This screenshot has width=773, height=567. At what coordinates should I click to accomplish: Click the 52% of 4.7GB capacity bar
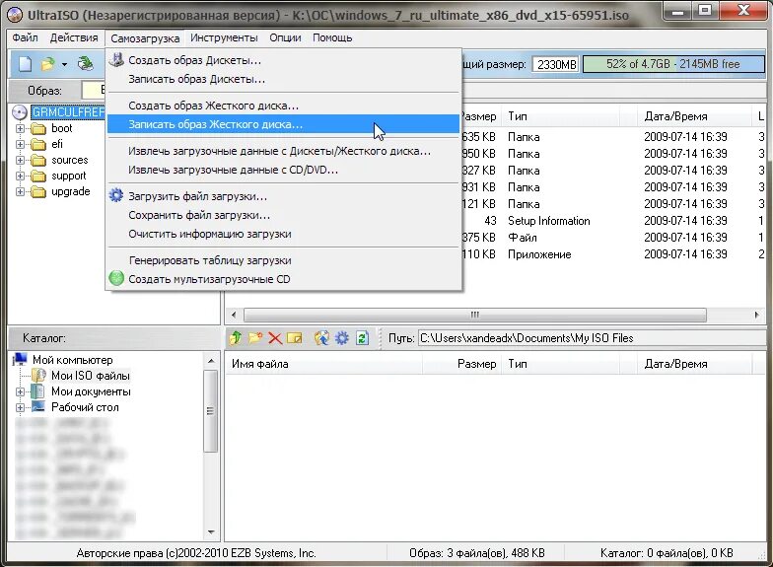coord(673,64)
